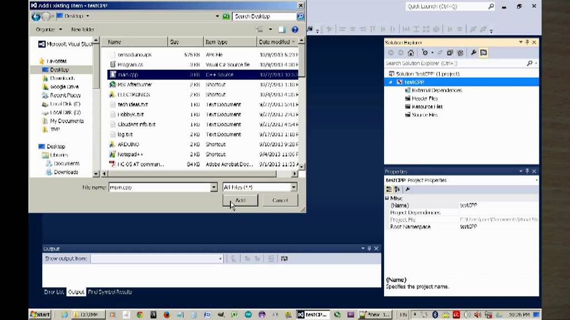Sort by the Date modified column header

tap(277, 42)
